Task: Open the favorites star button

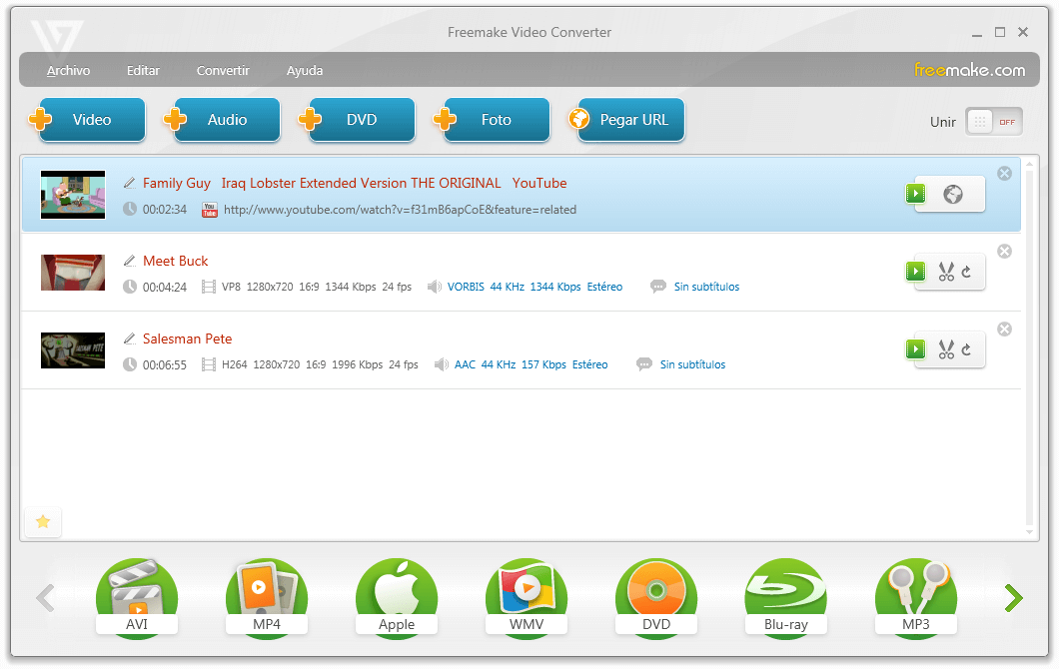Action: (43, 522)
